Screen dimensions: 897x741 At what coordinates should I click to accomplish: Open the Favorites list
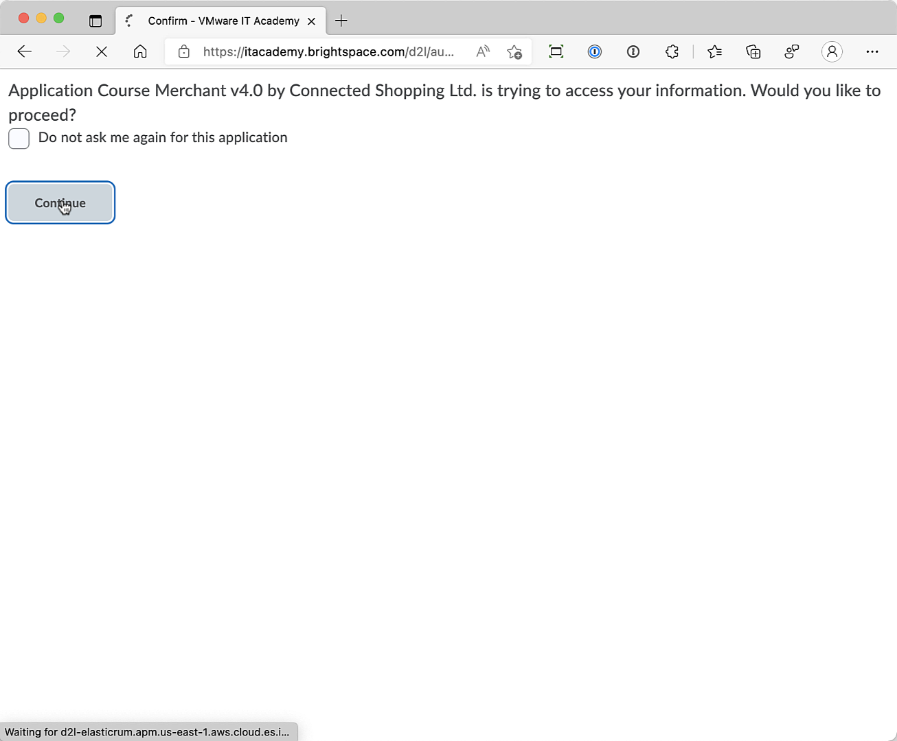[x=714, y=51]
